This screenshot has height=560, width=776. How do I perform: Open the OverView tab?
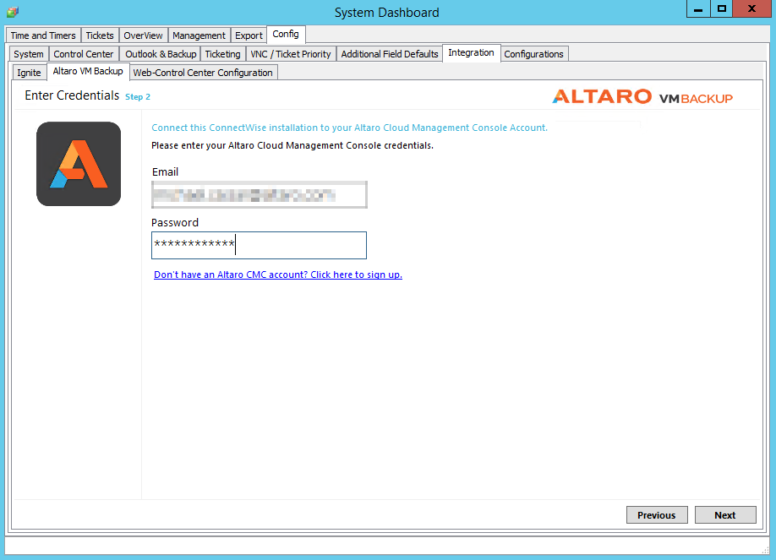pos(143,35)
